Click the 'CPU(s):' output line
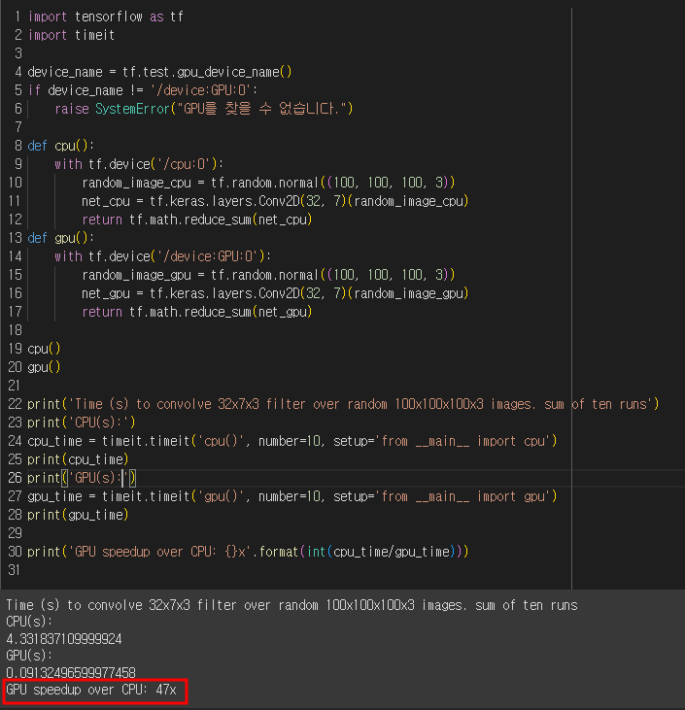The height and width of the screenshot is (710, 685). 29,623
